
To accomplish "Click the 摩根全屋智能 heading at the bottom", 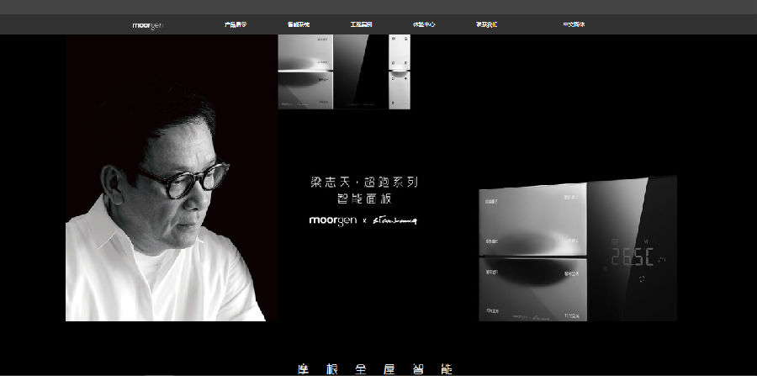I will [x=375, y=370].
